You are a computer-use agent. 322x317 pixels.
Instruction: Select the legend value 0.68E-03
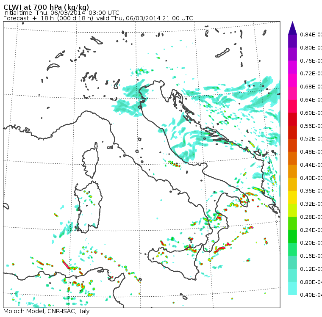click(311, 87)
